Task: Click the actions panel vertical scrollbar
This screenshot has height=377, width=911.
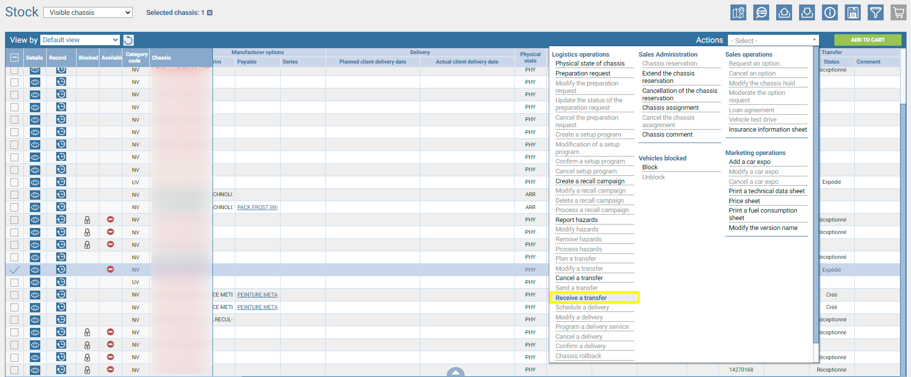Action: (815, 194)
